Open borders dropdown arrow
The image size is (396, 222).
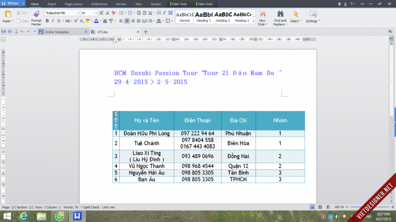[x=172, y=21]
